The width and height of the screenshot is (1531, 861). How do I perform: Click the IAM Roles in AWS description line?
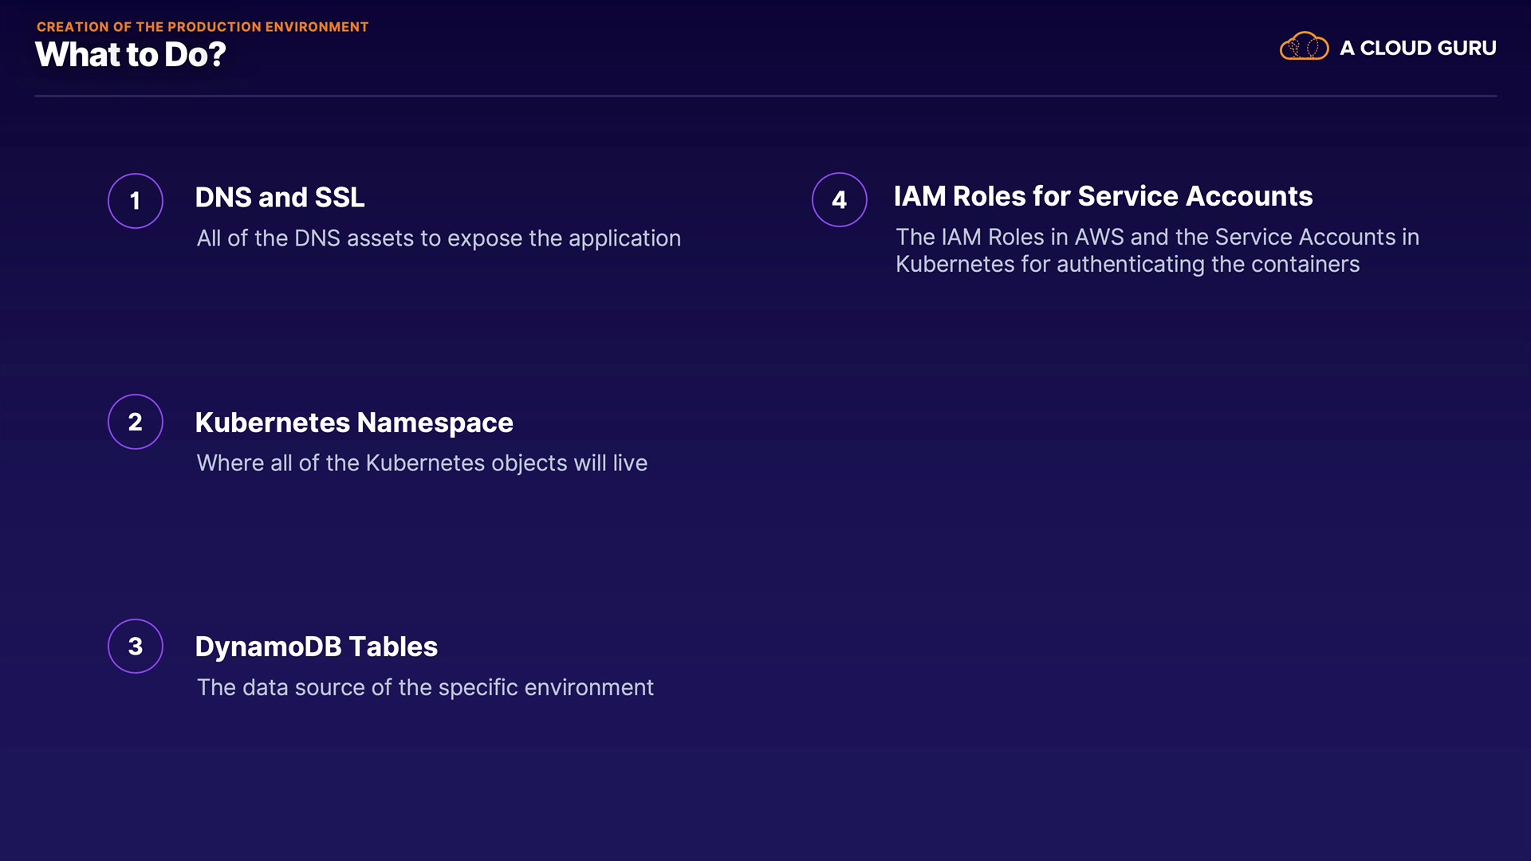pos(1157,237)
